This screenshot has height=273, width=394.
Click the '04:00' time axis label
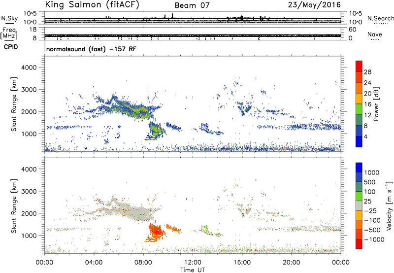coord(94,263)
